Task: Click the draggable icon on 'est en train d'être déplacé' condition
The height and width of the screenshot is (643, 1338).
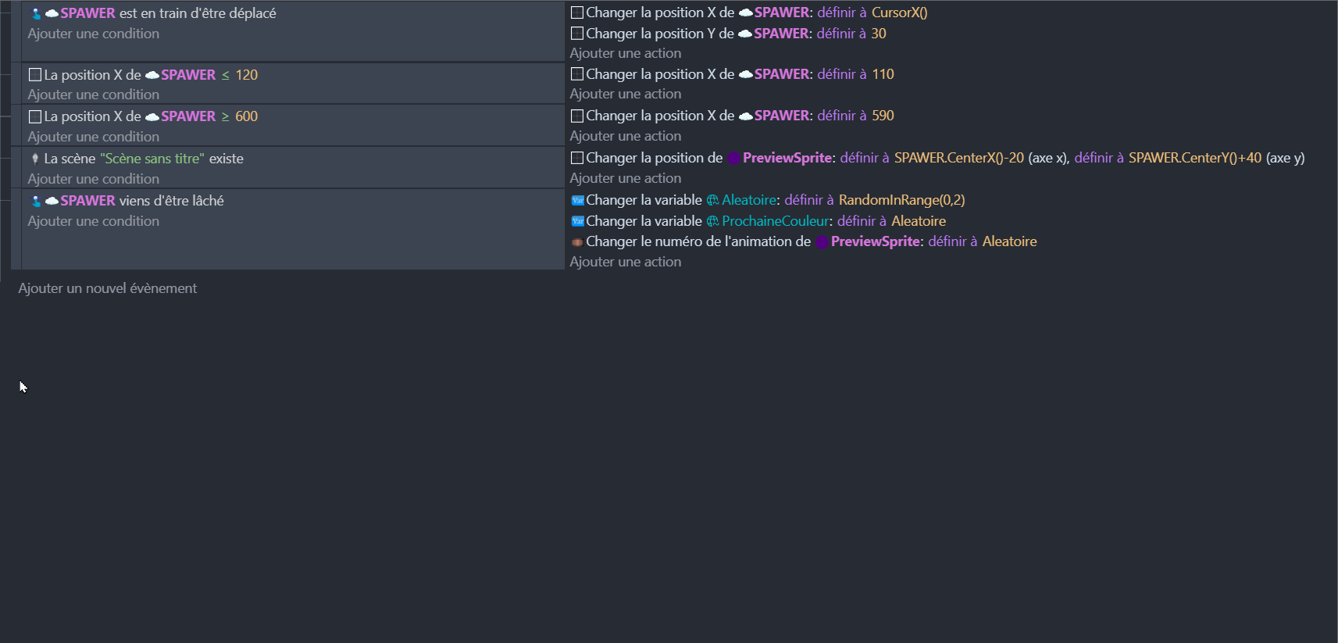Action: pos(36,13)
